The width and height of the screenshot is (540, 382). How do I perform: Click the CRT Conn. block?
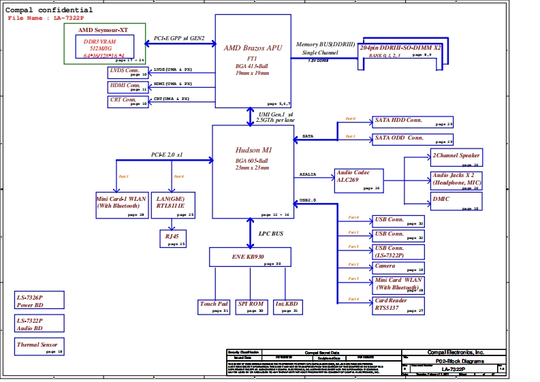tap(128, 101)
